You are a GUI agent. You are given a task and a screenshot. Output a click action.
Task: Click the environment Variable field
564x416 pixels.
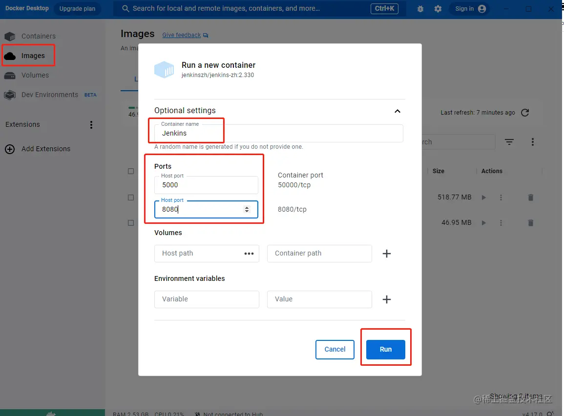[207, 299]
